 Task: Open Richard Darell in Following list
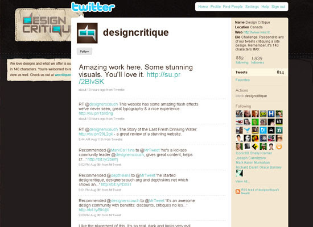pos(247,167)
